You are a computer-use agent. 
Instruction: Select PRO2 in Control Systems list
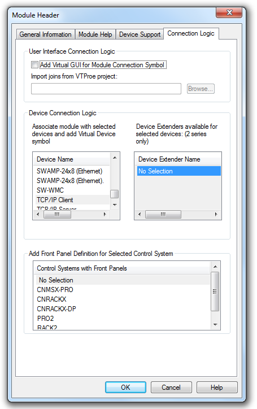click(121, 319)
